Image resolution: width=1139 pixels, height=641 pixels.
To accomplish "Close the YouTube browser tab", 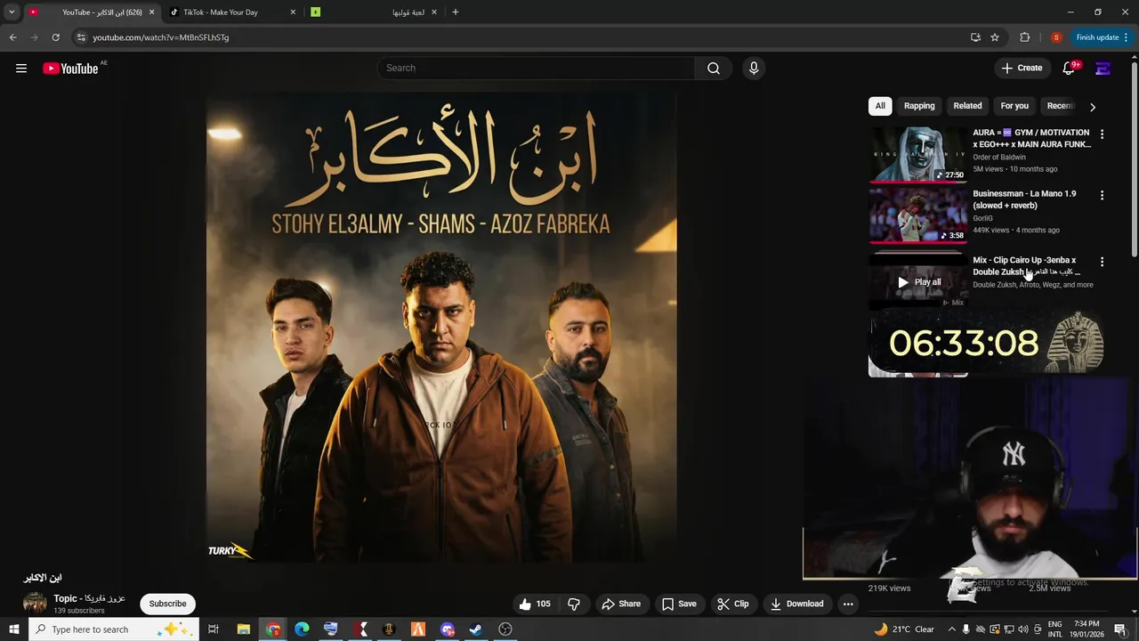I will [151, 12].
